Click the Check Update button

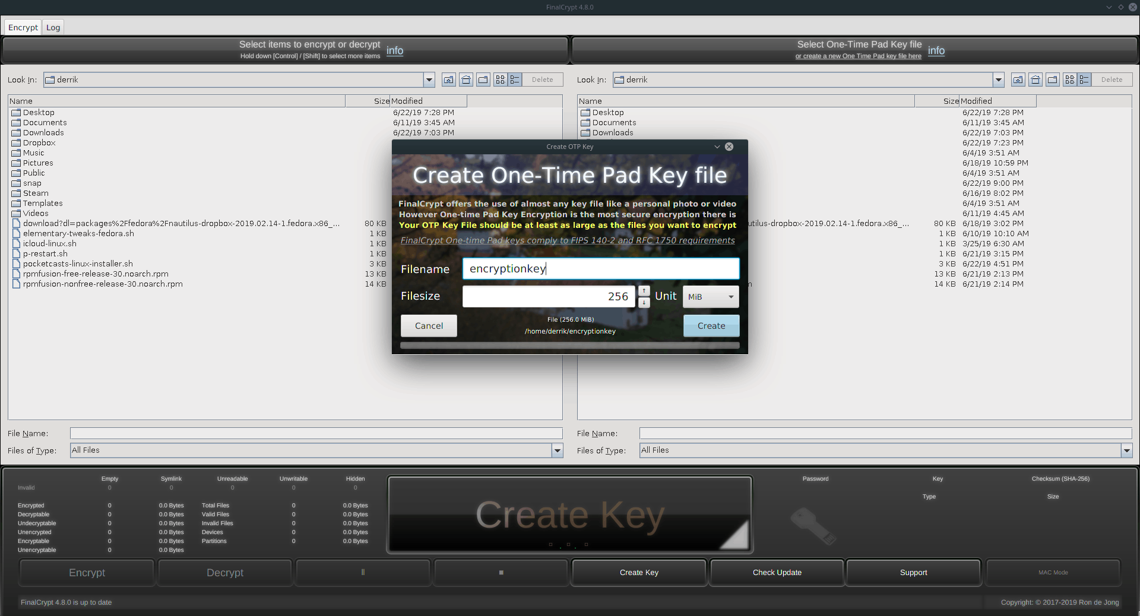(777, 573)
